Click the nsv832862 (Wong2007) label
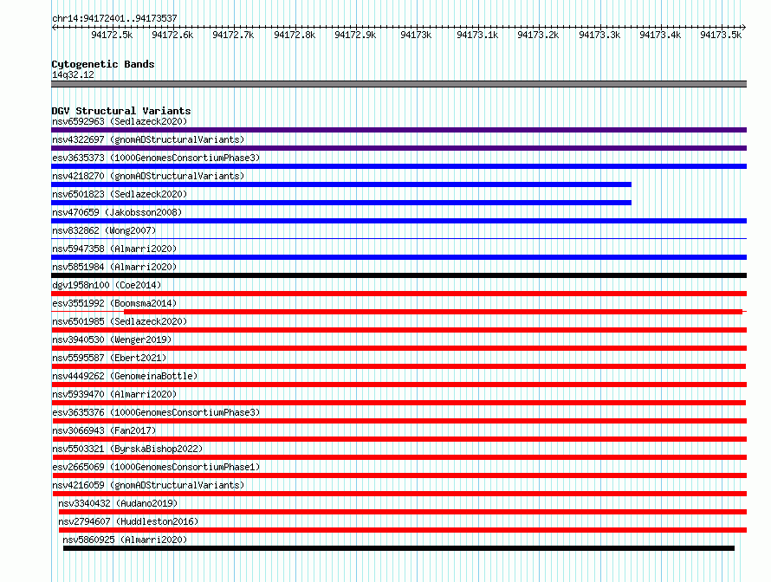 click(x=104, y=230)
